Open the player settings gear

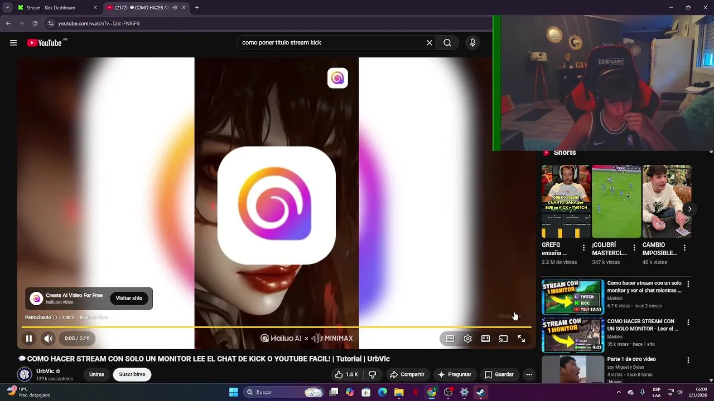[x=468, y=339]
